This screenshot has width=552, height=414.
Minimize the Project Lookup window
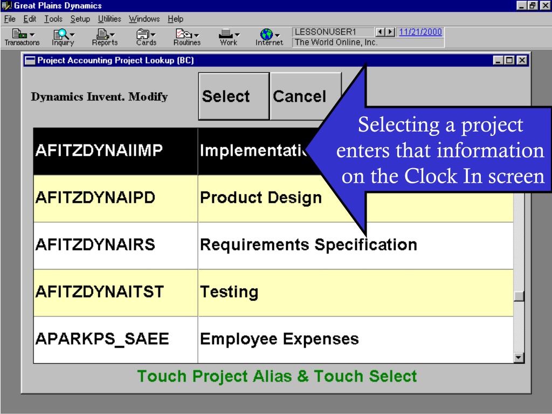click(498, 60)
